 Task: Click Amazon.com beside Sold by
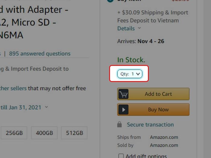point(164,145)
